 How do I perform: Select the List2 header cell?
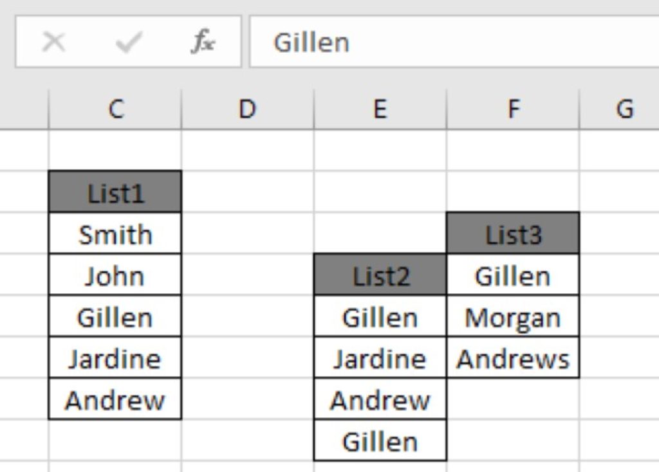point(379,275)
